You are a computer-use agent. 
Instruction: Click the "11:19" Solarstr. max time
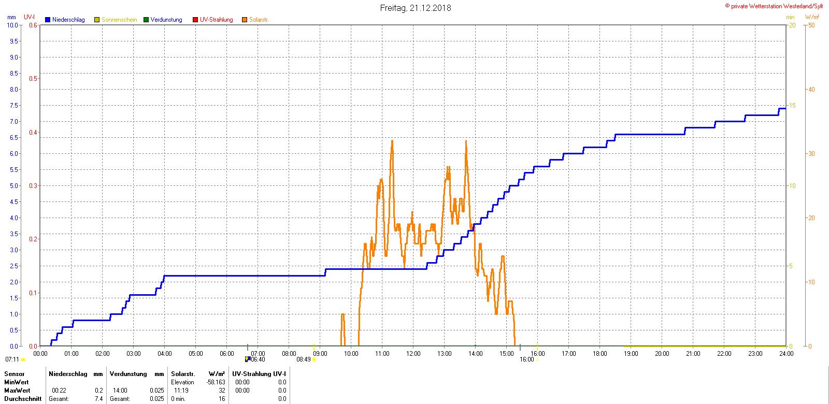[x=181, y=391]
